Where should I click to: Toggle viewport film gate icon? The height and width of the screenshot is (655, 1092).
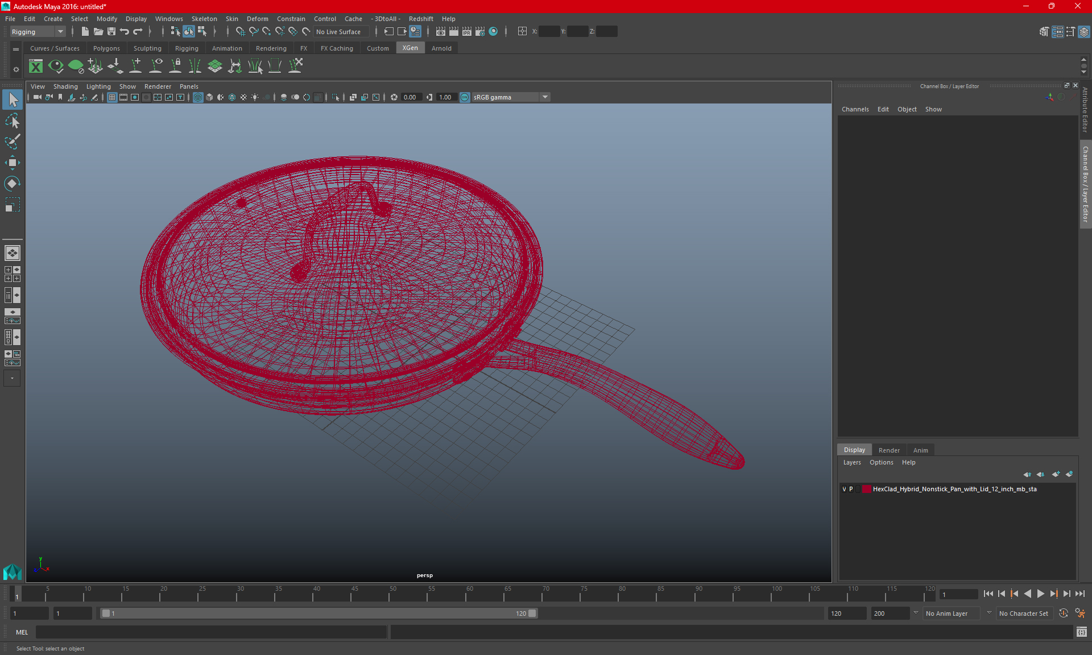pos(123,97)
